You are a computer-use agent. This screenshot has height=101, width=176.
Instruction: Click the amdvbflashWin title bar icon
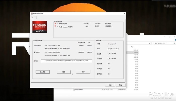[32, 14]
